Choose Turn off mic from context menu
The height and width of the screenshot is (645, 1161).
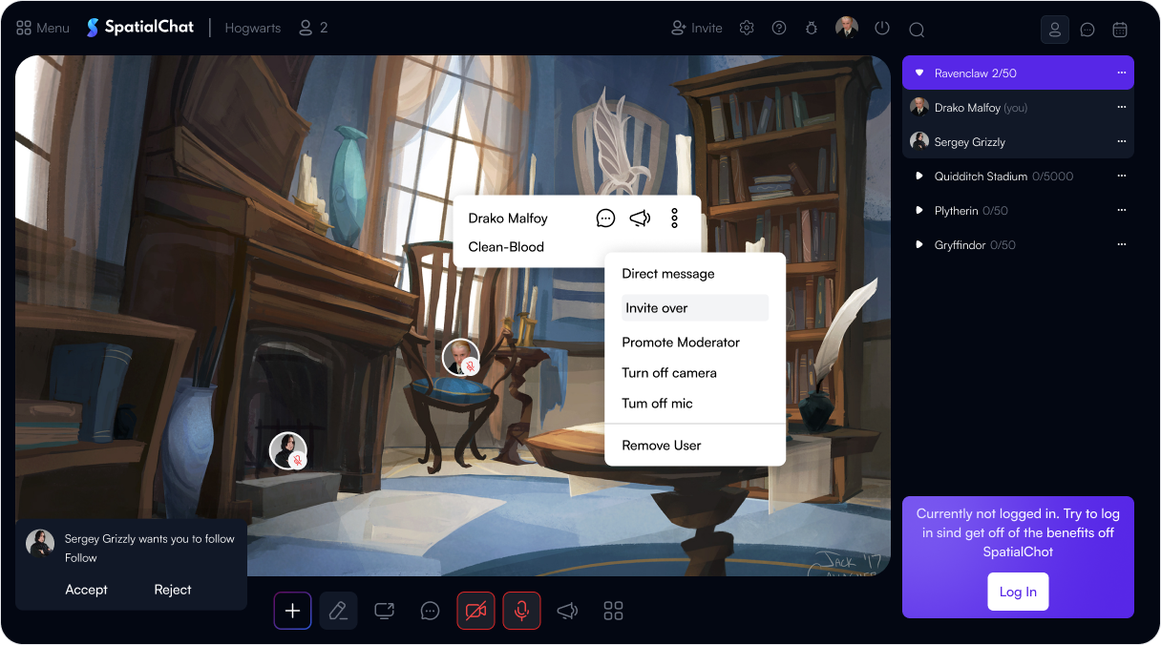pyautogui.click(x=658, y=404)
